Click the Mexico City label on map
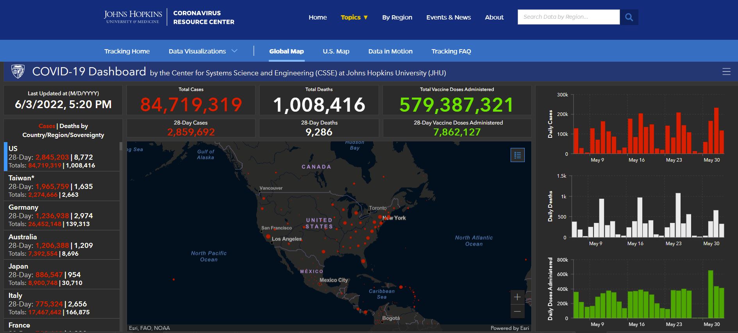The height and width of the screenshot is (333, 738). click(x=334, y=280)
